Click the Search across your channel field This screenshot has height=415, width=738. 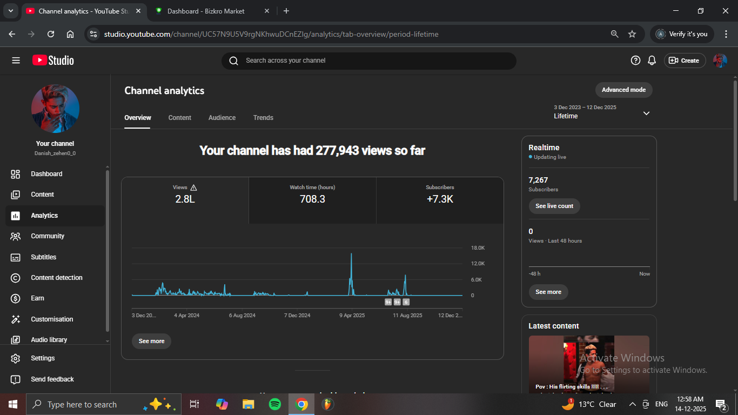[x=368, y=61]
